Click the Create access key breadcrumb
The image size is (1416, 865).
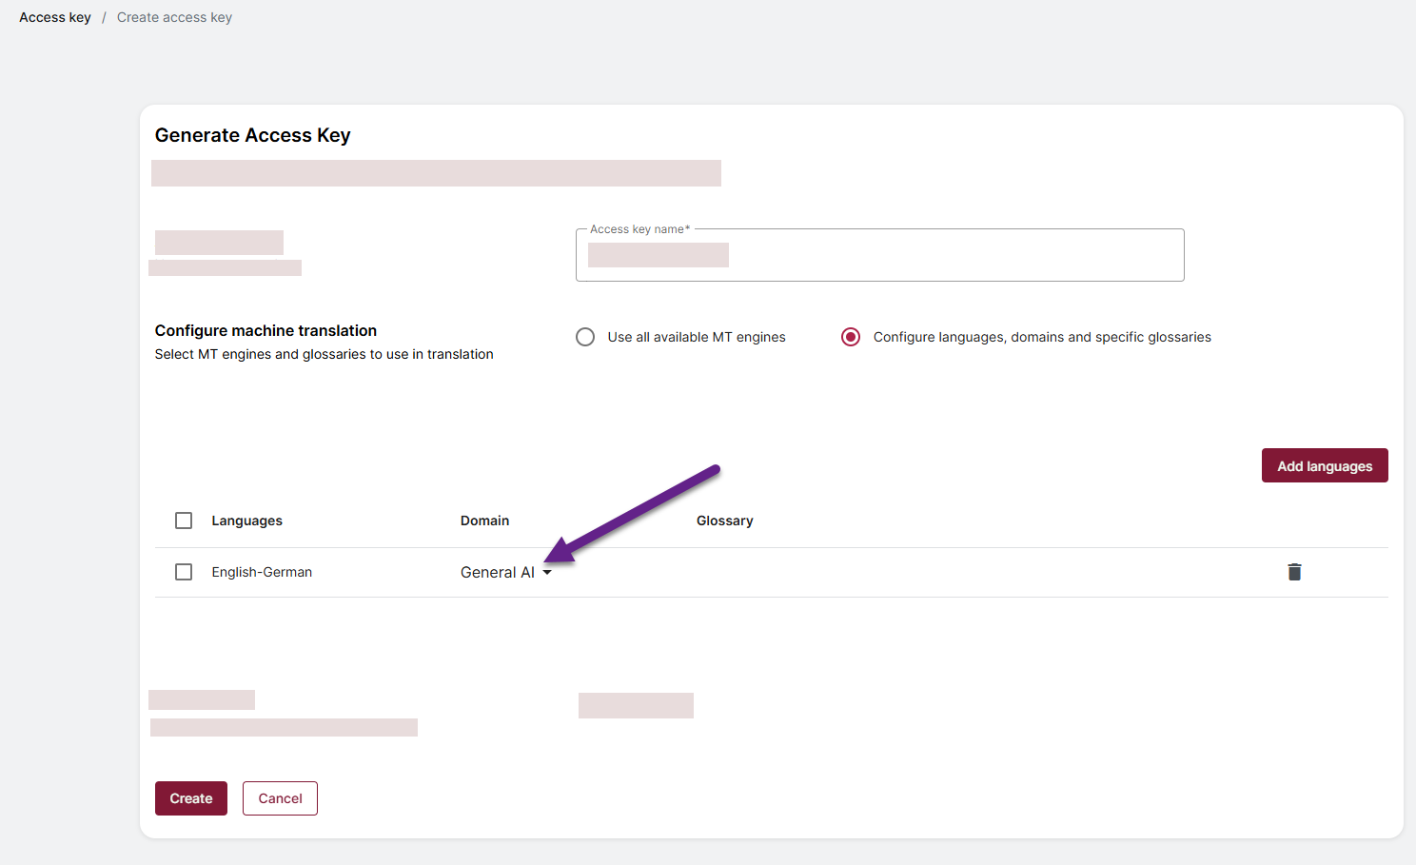pos(174,17)
